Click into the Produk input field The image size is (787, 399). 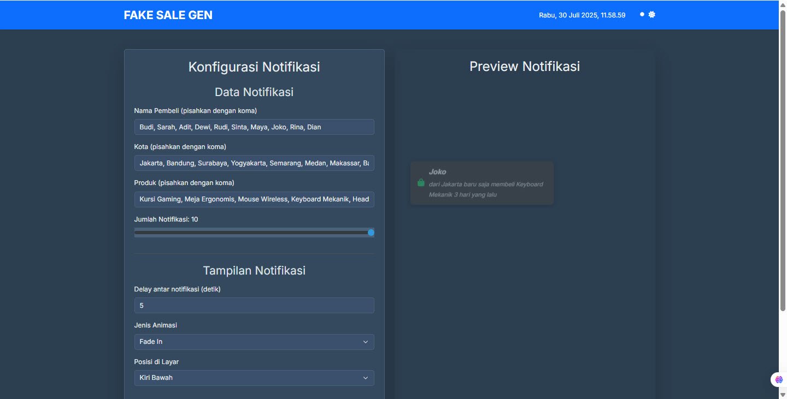pos(254,199)
